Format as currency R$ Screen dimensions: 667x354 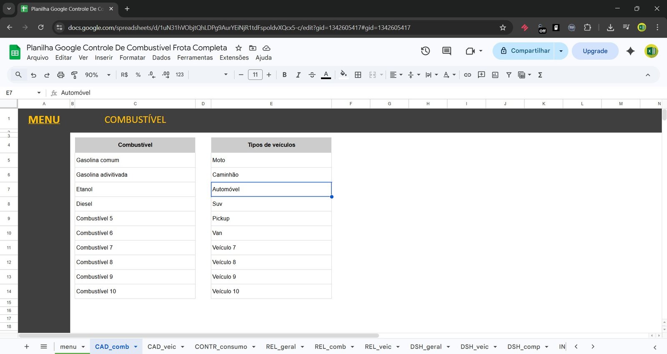124,75
